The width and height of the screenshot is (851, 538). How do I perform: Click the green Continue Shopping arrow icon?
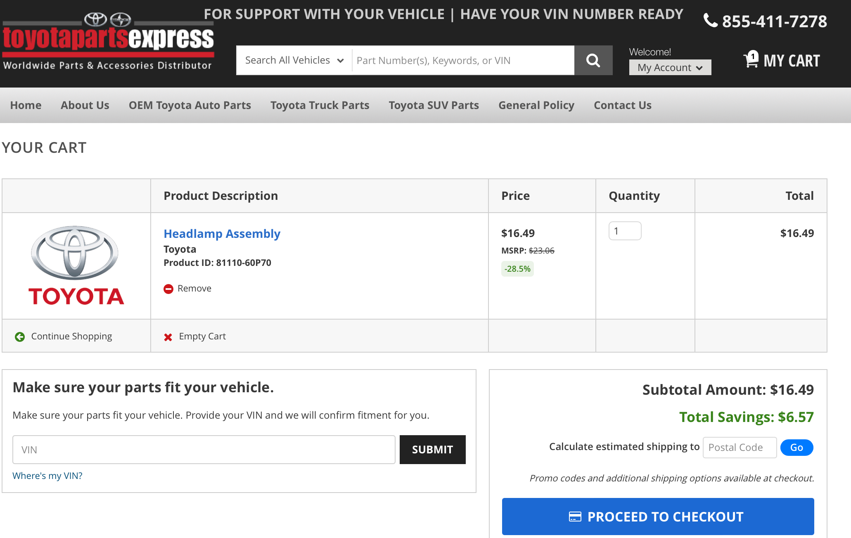click(20, 337)
